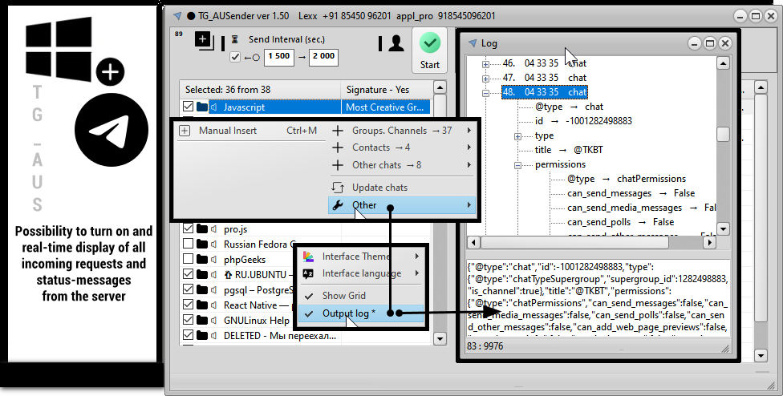Expand log entry 46 in tree
The image size is (783, 396).
pos(486,64)
